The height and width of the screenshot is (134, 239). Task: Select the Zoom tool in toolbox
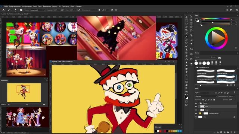pyautogui.click(x=186, y=88)
